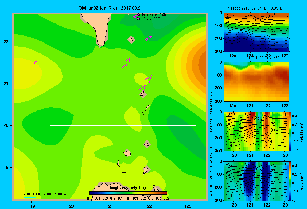Image resolution: width=307 pixels, height=209 pixels.
Task: Click latitude label 20 on main map axis
Action: click(6, 125)
